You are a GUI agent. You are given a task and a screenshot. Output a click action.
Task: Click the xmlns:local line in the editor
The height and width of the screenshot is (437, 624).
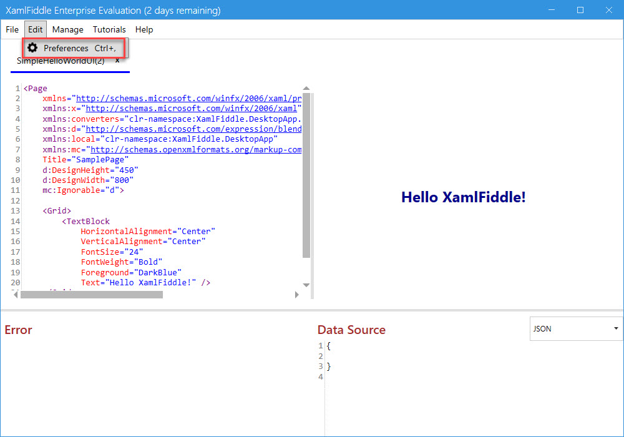tap(160, 139)
